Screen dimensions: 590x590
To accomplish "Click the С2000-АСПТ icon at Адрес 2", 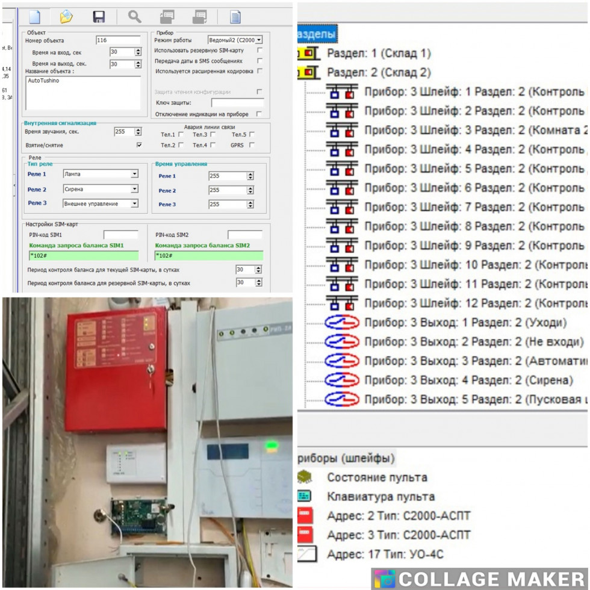I will [x=305, y=516].
